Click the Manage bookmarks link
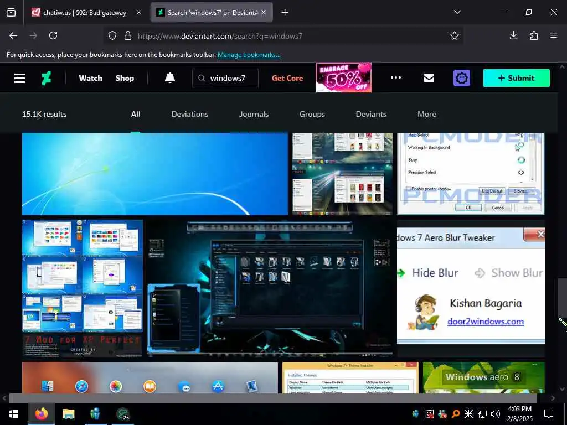This screenshot has width=567, height=425. [x=249, y=55]
